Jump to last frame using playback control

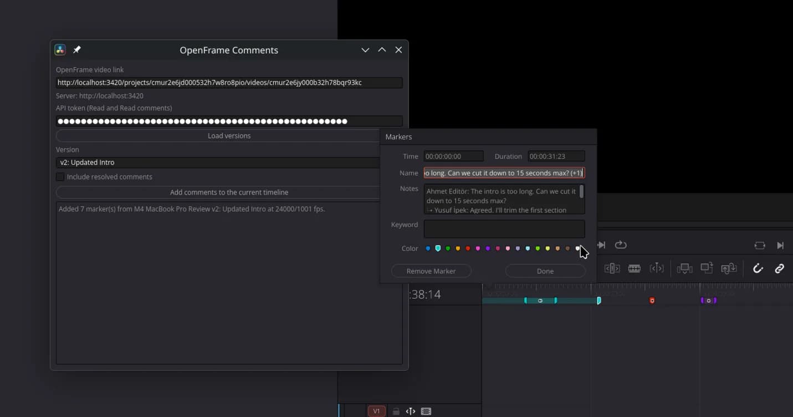click(x=601, y=245)
